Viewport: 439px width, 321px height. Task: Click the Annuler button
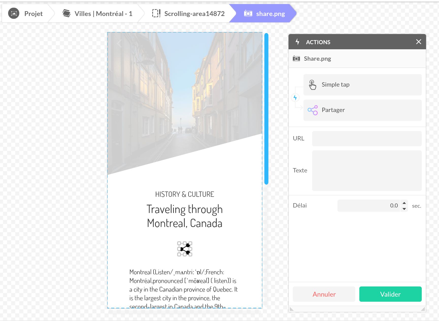point(324,294)
